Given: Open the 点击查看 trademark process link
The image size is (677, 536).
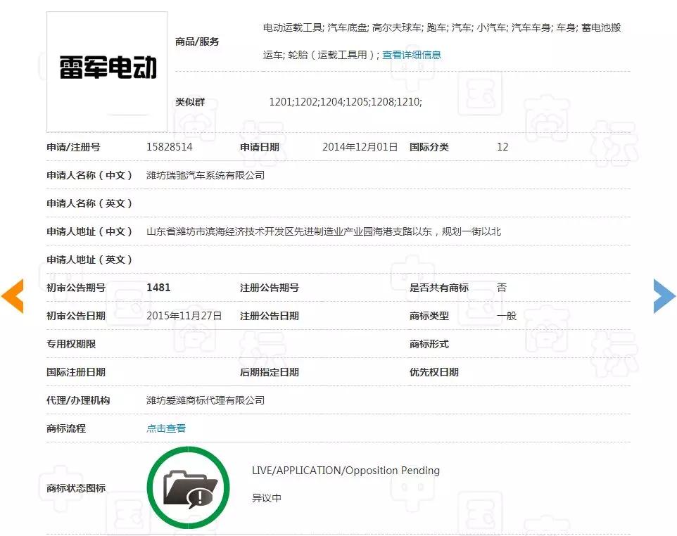Looking at the screenshot, I should pyautogui.click(x=166, y=428).
